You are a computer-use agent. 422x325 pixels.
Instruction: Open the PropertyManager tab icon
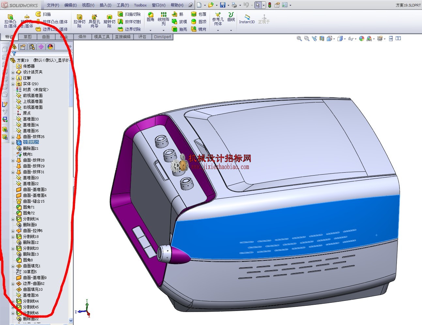point(23,47)
